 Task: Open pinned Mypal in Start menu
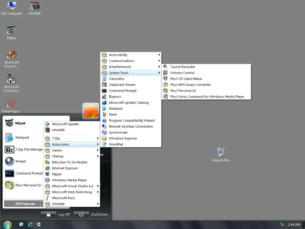[23, 123]
